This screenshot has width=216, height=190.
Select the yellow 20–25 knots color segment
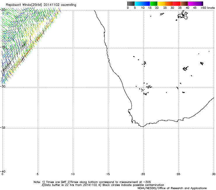pyautogui.click(x=161, y=4)
